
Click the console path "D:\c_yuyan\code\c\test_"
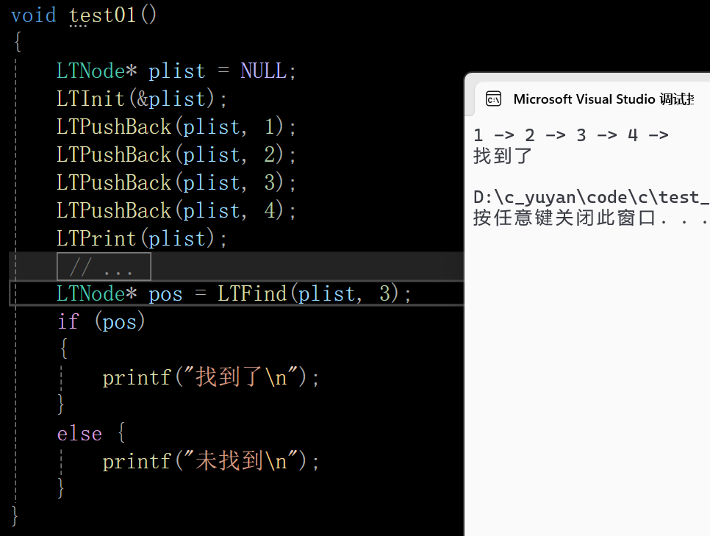pos(592,198)
